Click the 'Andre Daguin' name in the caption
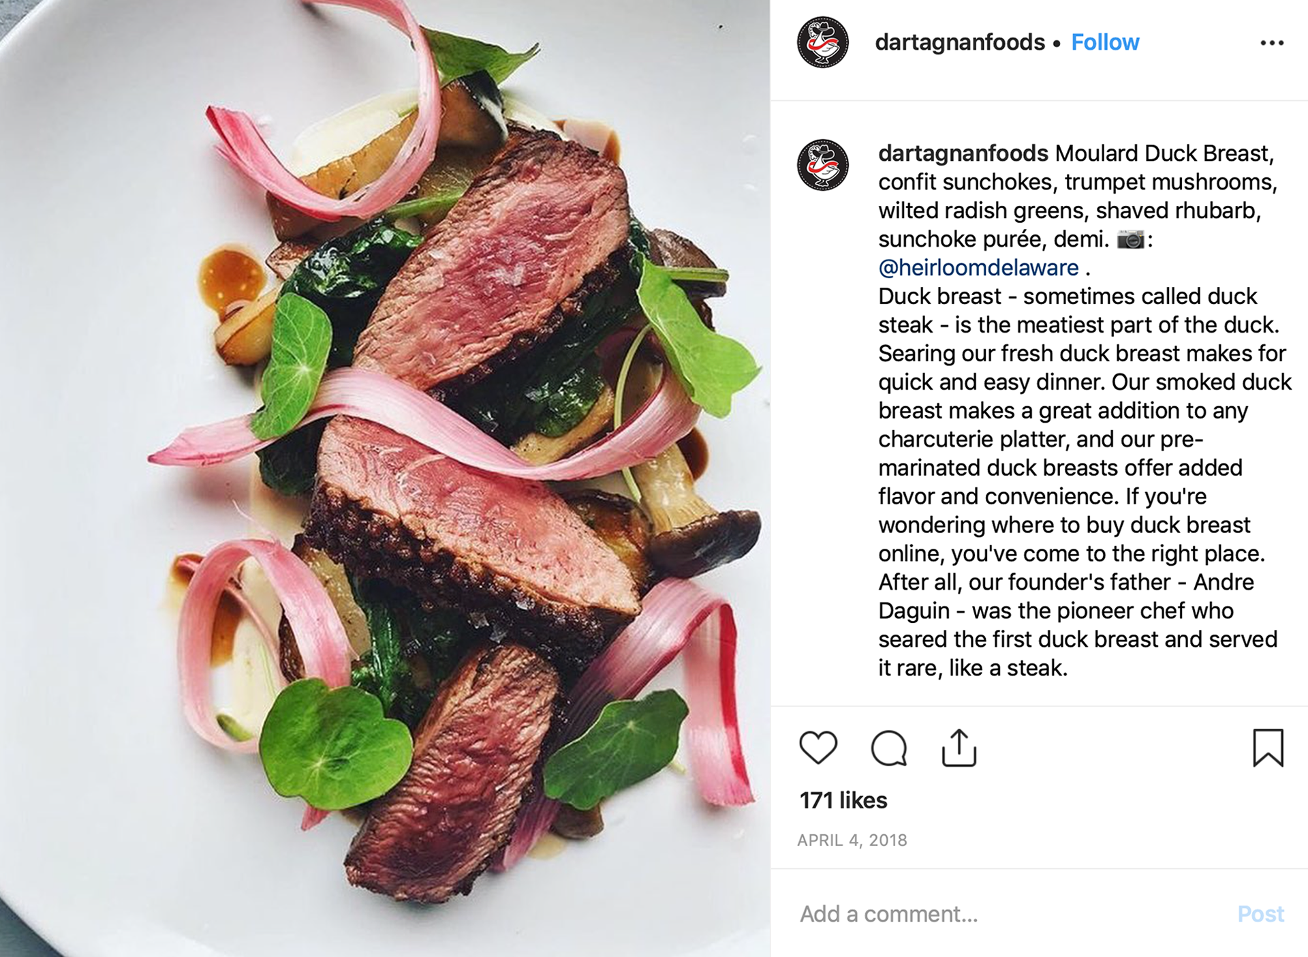 tap(1066, 596)
